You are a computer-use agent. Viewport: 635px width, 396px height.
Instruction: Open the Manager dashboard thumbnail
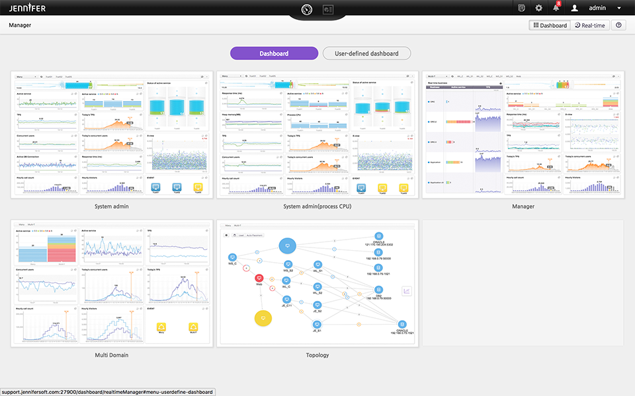523,135
